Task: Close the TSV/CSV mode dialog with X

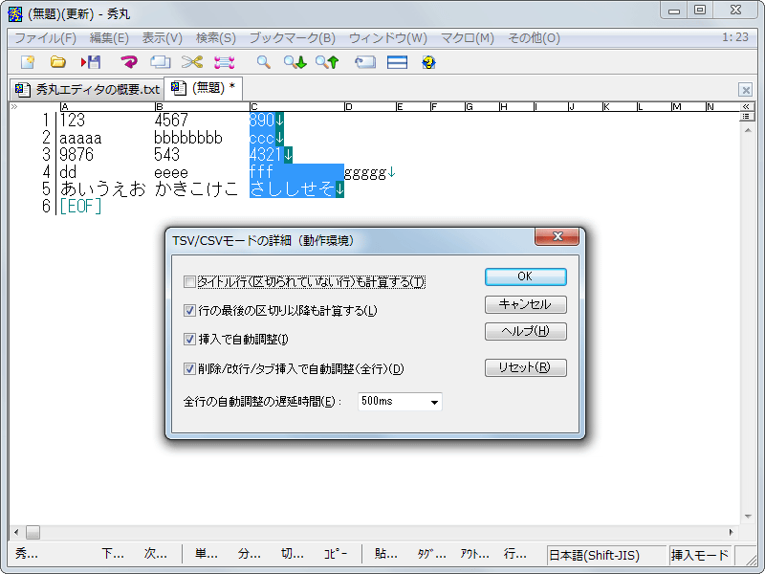Action: (x=557, y=236)
